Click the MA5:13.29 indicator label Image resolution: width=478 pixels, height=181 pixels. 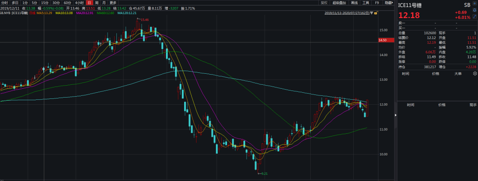coord(45,13)
